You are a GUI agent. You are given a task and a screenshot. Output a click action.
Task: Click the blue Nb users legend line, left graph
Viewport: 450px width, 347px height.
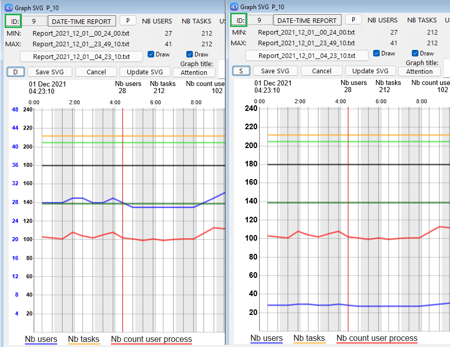41,343
